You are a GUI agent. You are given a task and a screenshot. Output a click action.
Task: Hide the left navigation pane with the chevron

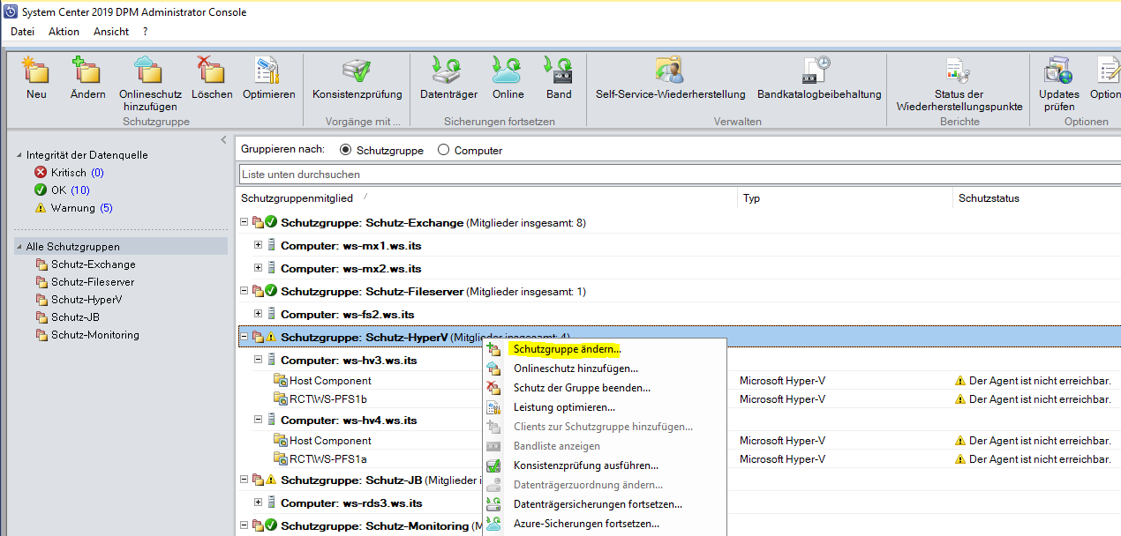point(224,140)
